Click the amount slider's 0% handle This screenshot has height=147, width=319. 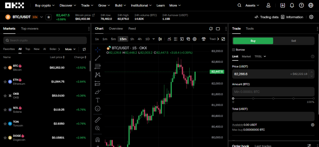[233, 99]
